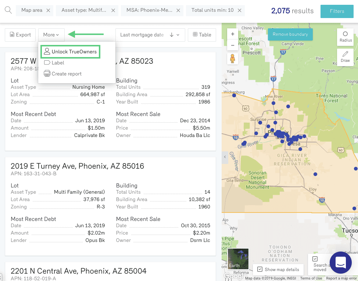The width and height of the screenshot is (358, 281).
Task: Open the More dropdown menu
Action: [51, 35]
